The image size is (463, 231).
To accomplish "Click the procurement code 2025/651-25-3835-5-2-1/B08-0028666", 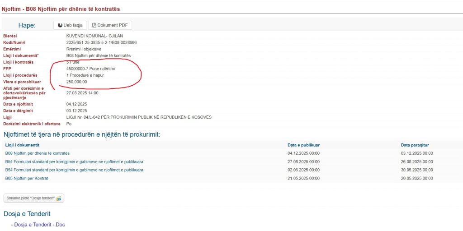I will pyautogui.click(x=101, y=42).
